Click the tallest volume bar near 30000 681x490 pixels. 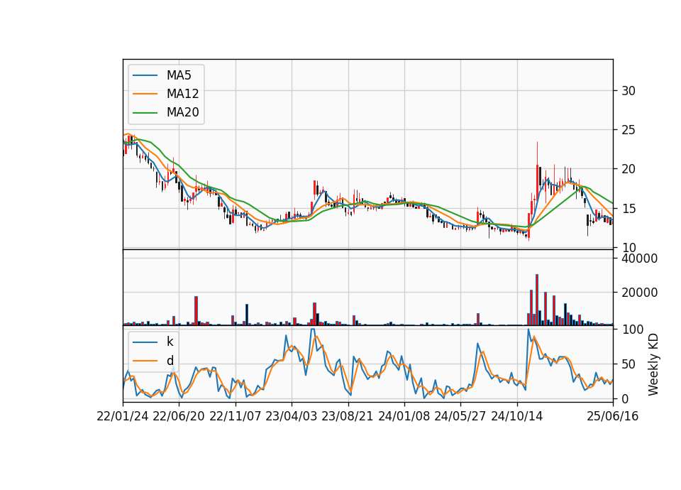(x=537, y=300)
